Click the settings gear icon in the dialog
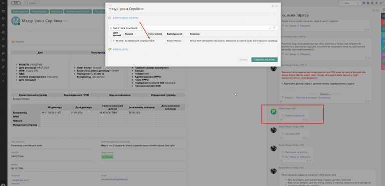 273,6
